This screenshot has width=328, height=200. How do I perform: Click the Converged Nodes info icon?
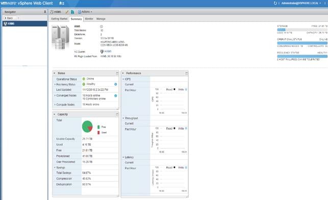pyautogui.click(x=116, y=95)
